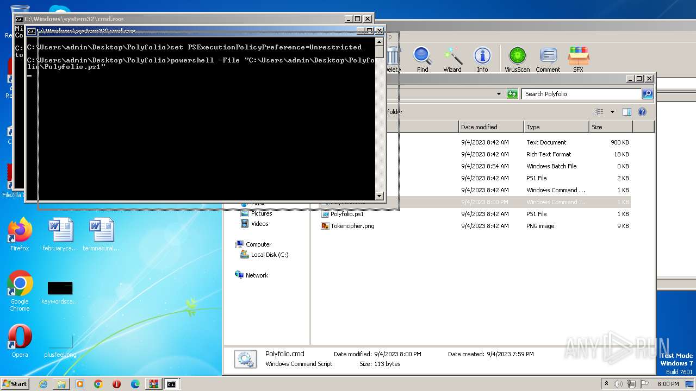Focus the Search Polyfolio field

pos(581,94)
